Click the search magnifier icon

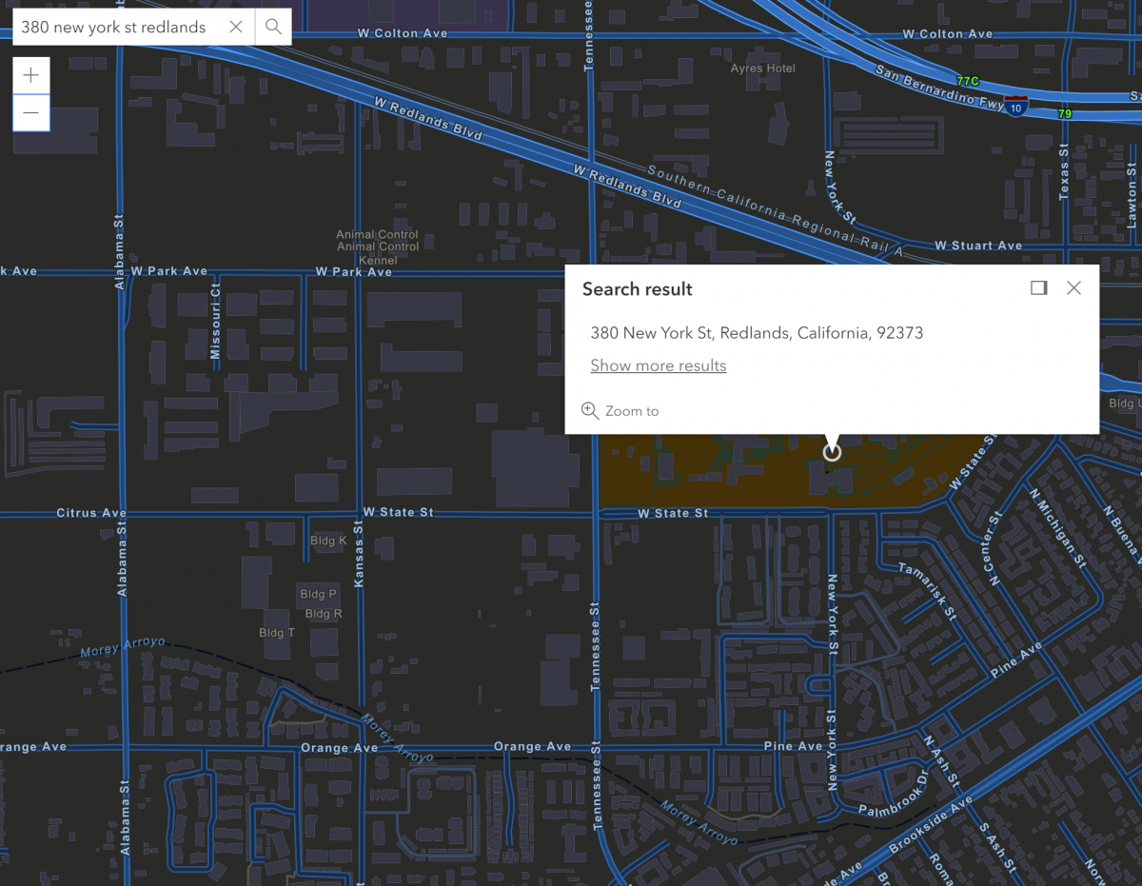pos(273,27)
